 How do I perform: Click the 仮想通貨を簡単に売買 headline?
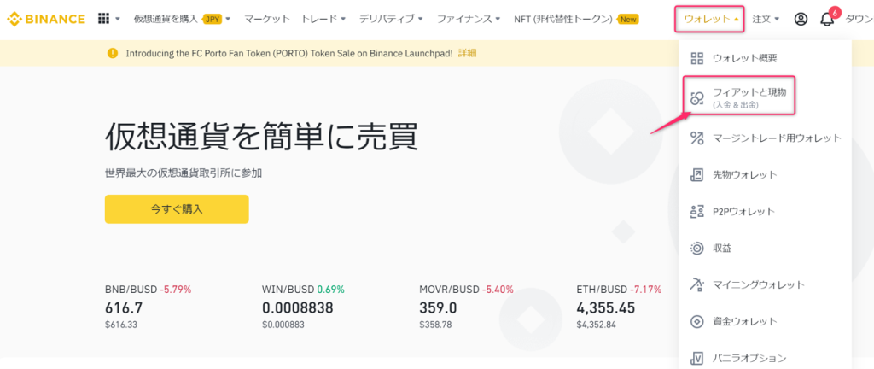tap(261, 136)
